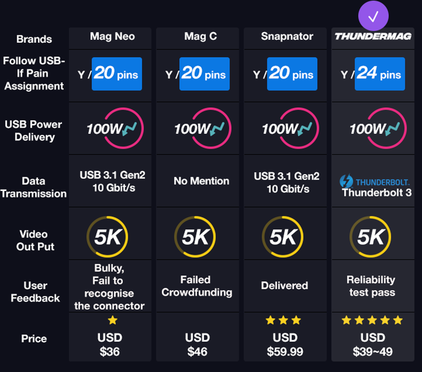This screenshot has height=372, width=422.
Task: Click the Thunderbolt logo icon
Action: point(346,182)
